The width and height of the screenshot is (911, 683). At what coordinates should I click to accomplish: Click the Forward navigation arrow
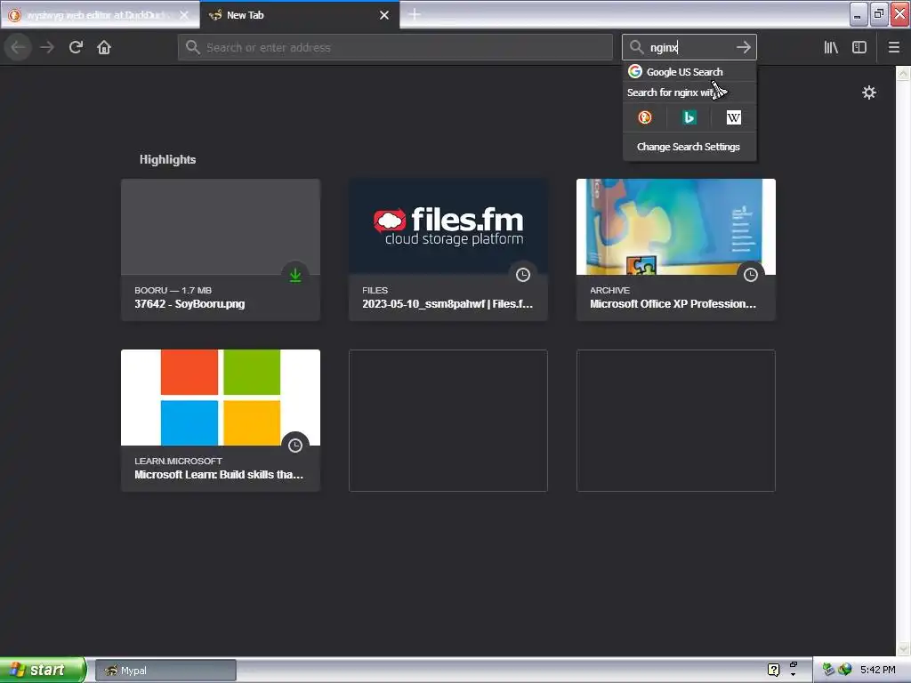(47, 47)
